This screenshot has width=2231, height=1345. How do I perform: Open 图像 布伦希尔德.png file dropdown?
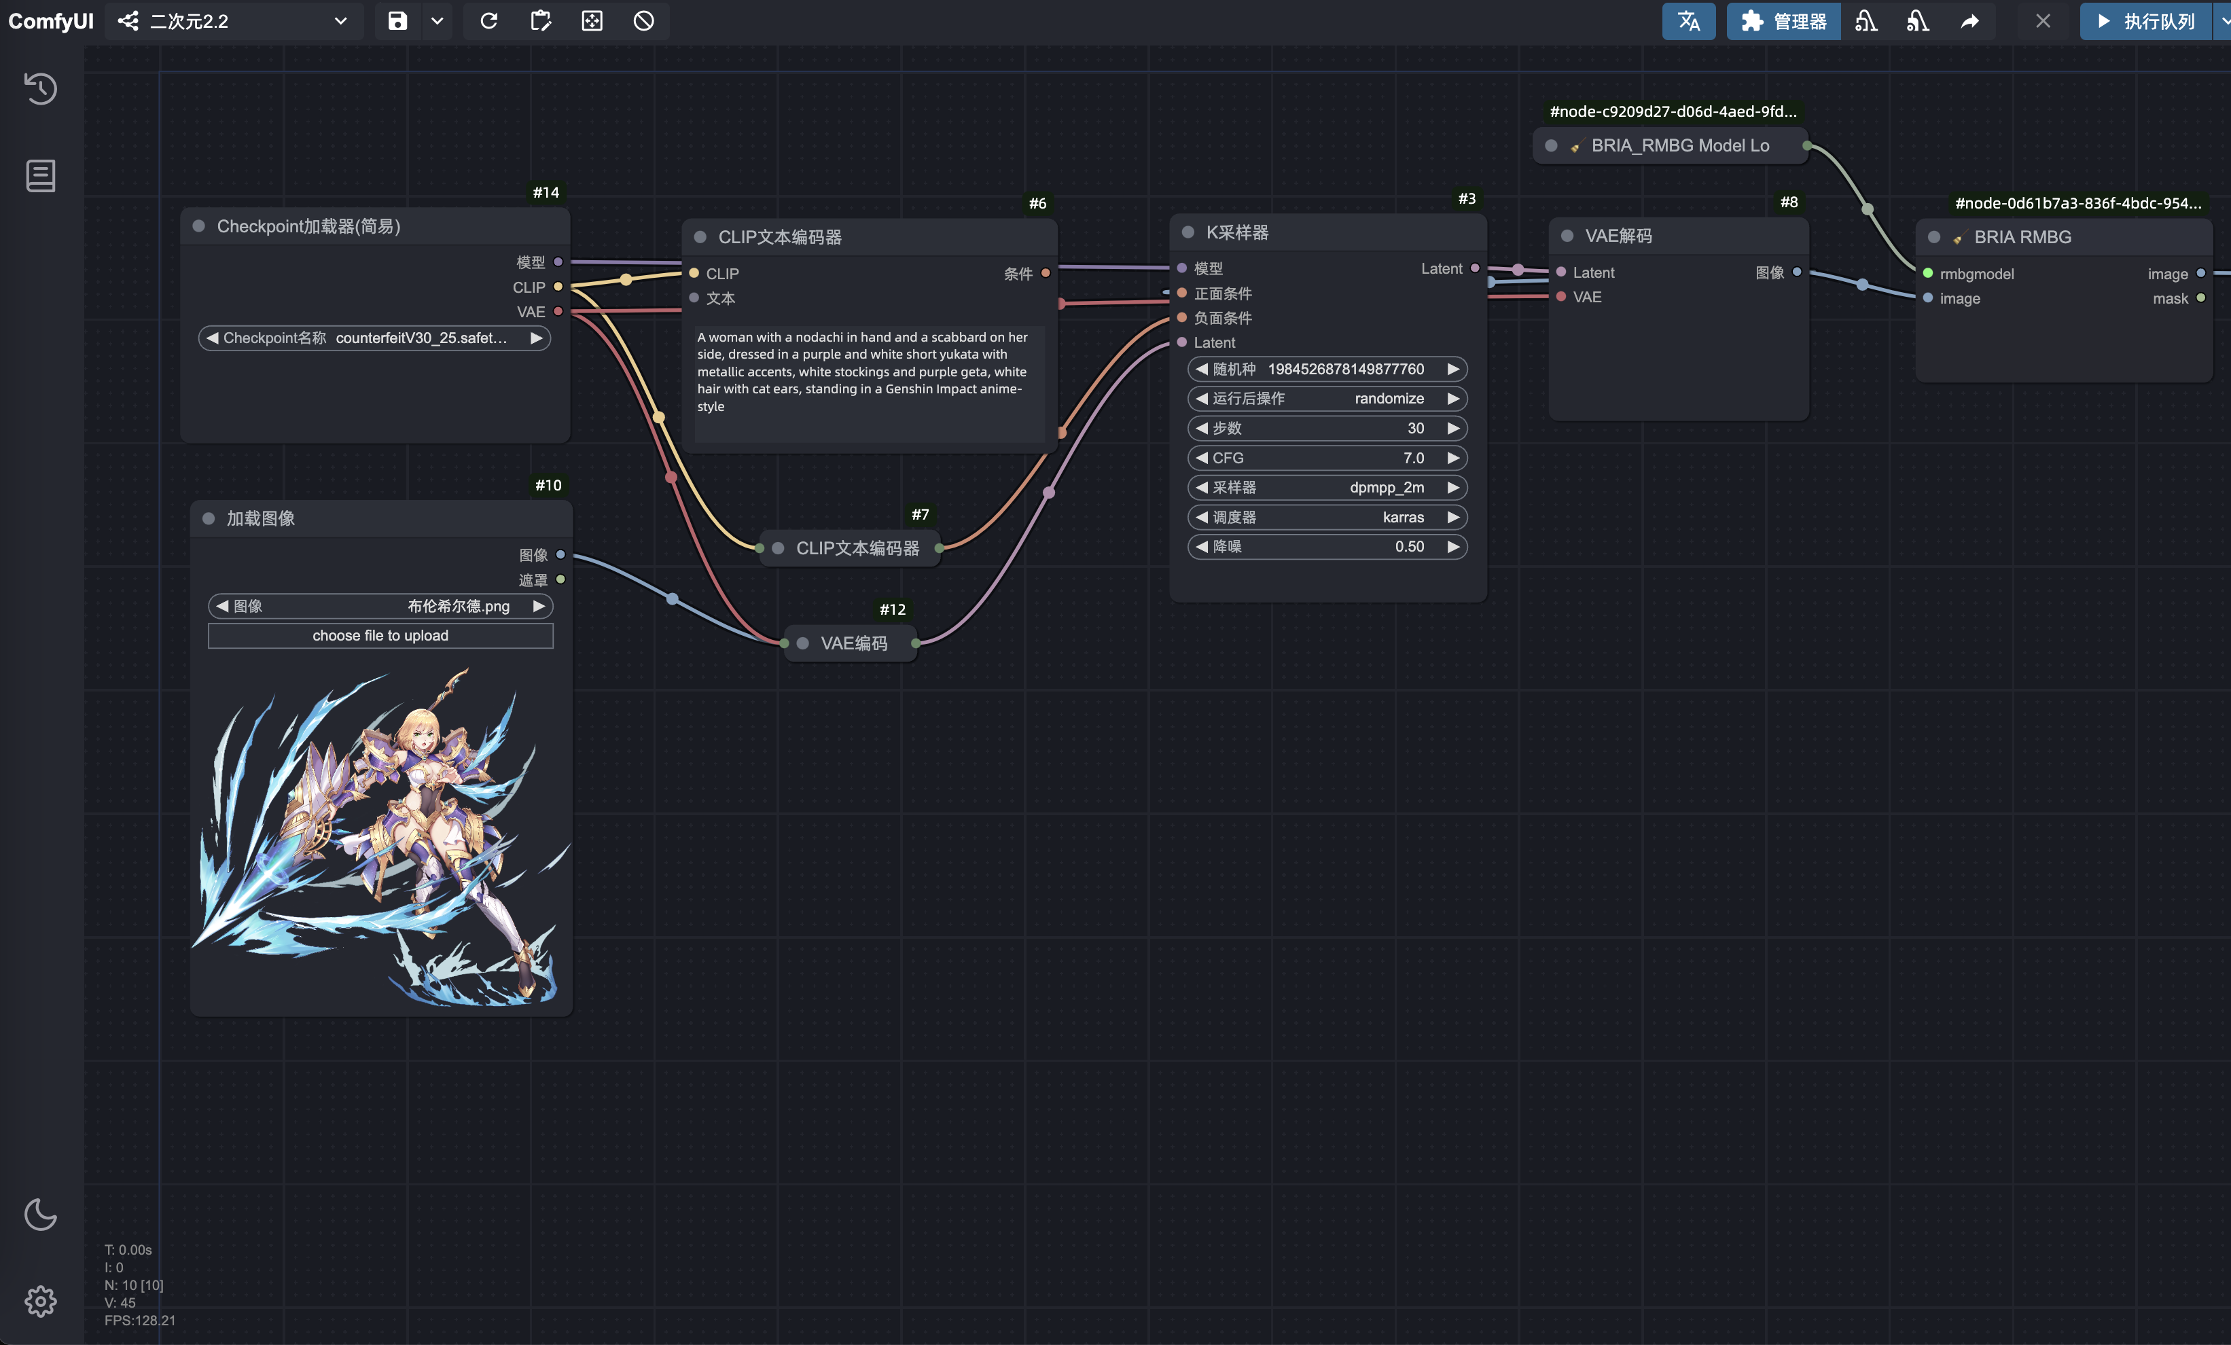[380, 607]
